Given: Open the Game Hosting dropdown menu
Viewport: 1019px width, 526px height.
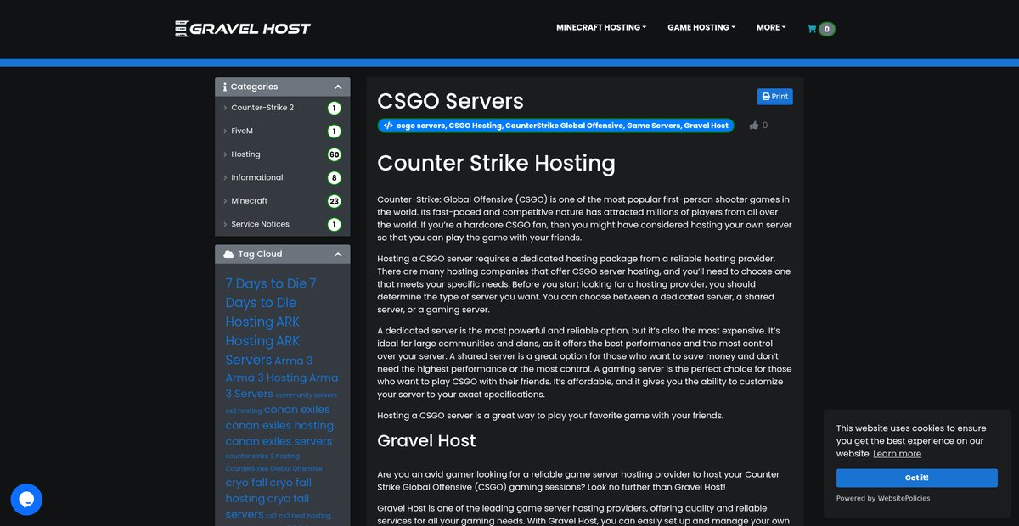Looking at the screenshot, I should (x=701, y=27).
